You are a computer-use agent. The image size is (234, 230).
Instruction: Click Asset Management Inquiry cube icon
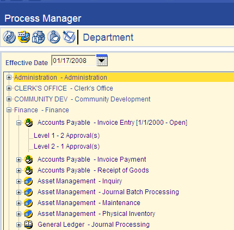tap(29, 181)
